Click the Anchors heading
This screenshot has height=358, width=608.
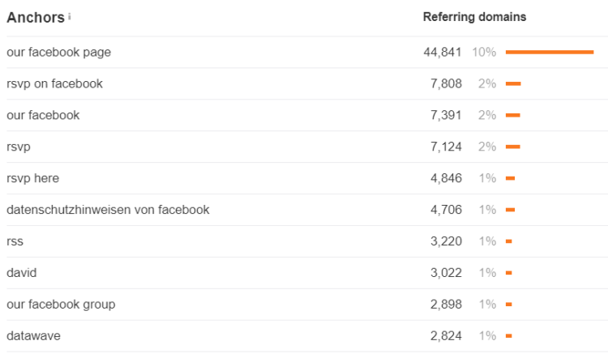click(36, 18)
